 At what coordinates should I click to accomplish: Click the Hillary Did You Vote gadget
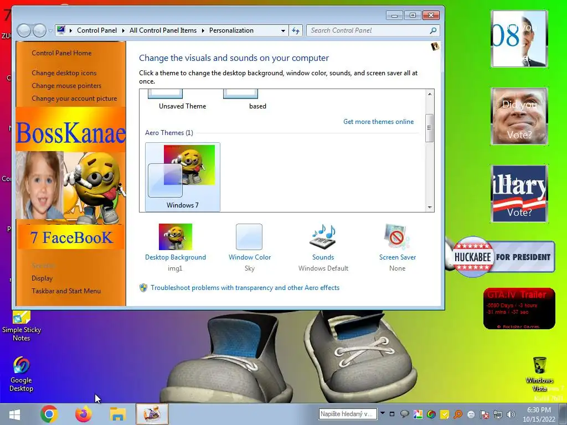(519, 193)
